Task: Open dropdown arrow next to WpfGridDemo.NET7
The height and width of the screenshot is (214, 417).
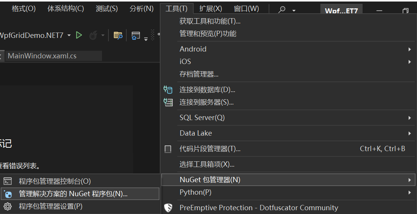Action: click(x=69, y=35)
